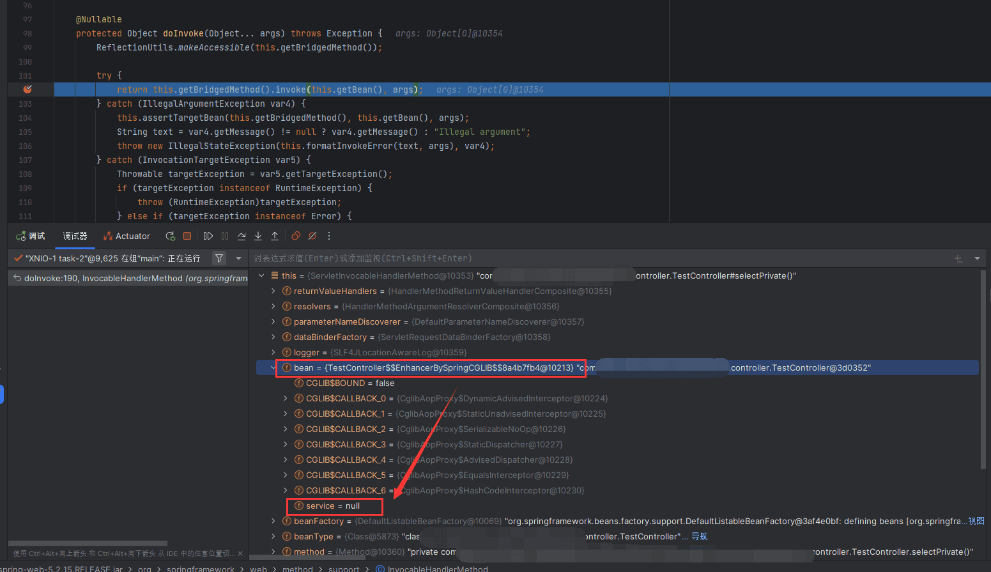This screenshot has height=572, width=991.
Task: Resume program execution
Action: coord(208,236)
